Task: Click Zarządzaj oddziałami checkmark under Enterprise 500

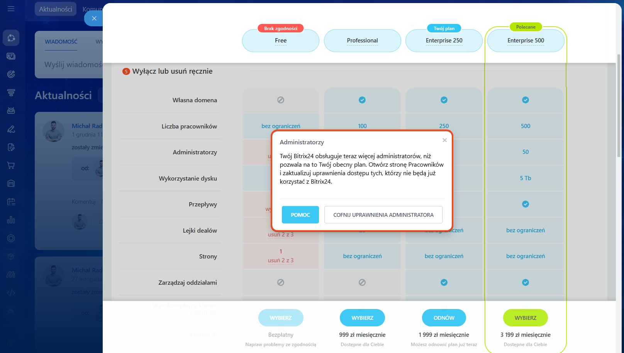Action: coord(526,282)
